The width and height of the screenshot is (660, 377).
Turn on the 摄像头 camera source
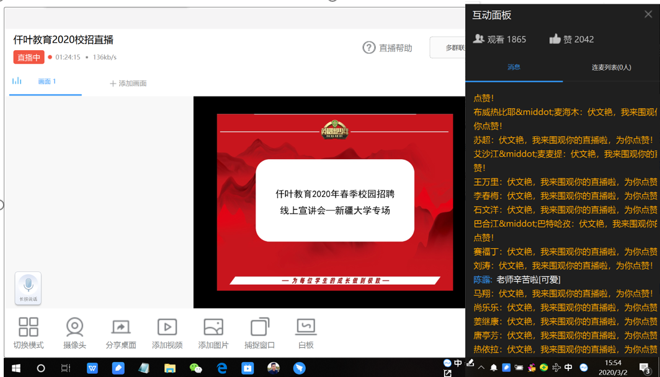point(74,333)
